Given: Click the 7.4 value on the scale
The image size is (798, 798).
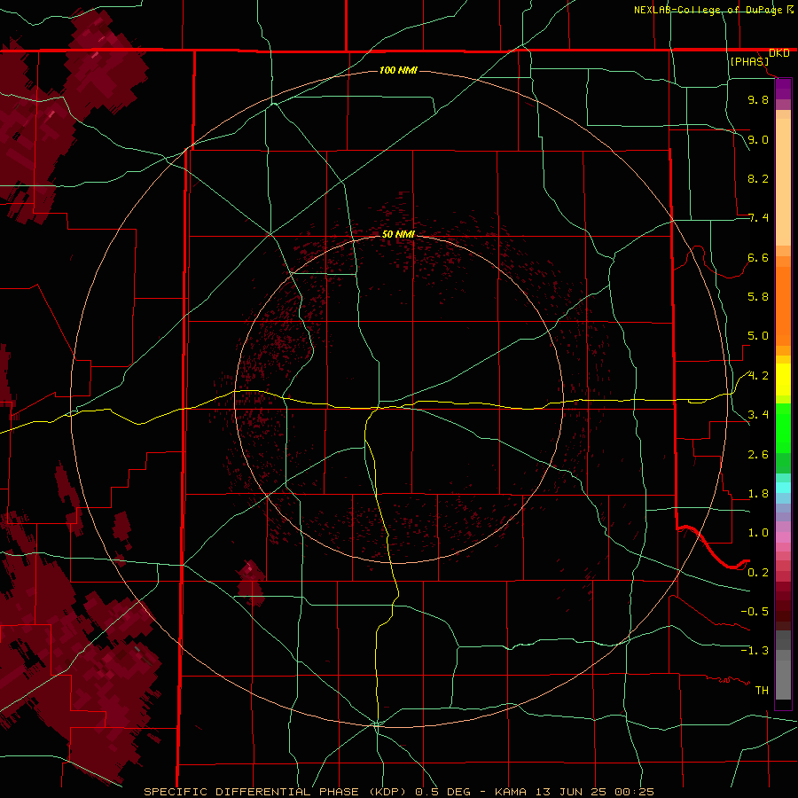Looking at the screenshot, I should 758,218.
